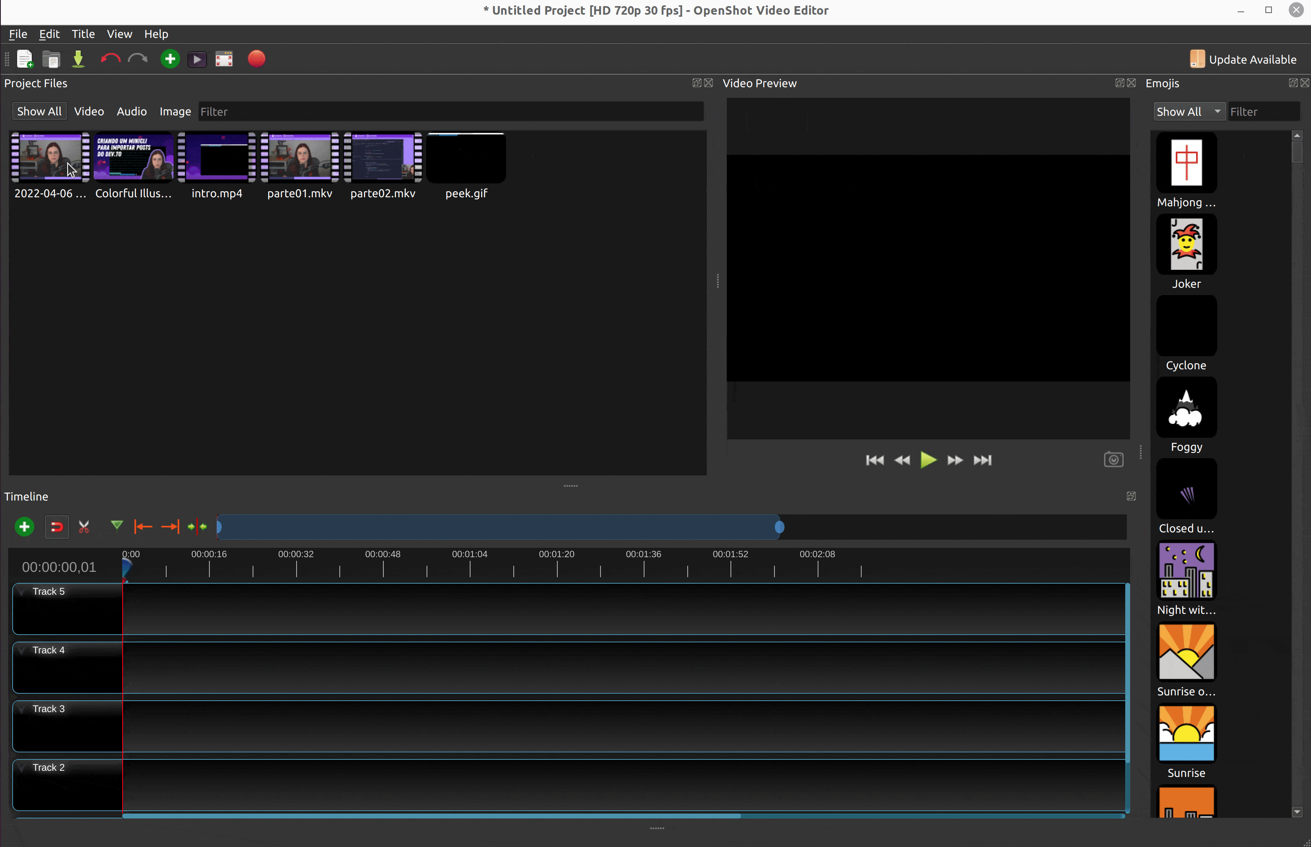1311x847 pixels.
Task: Click Show All in Project Files
Action: click(39, 110)
